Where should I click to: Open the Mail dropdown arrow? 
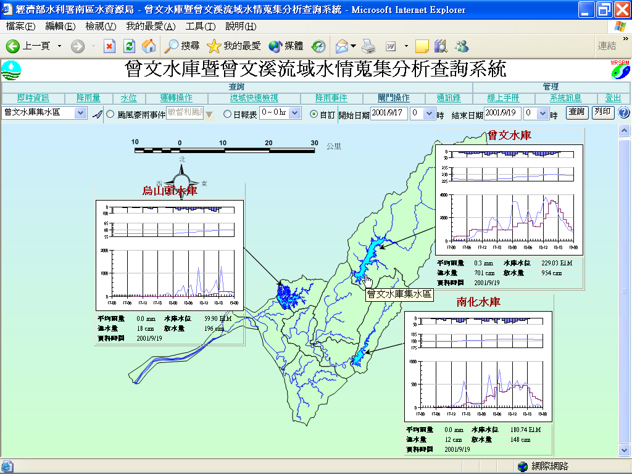[x=354, y=46]
